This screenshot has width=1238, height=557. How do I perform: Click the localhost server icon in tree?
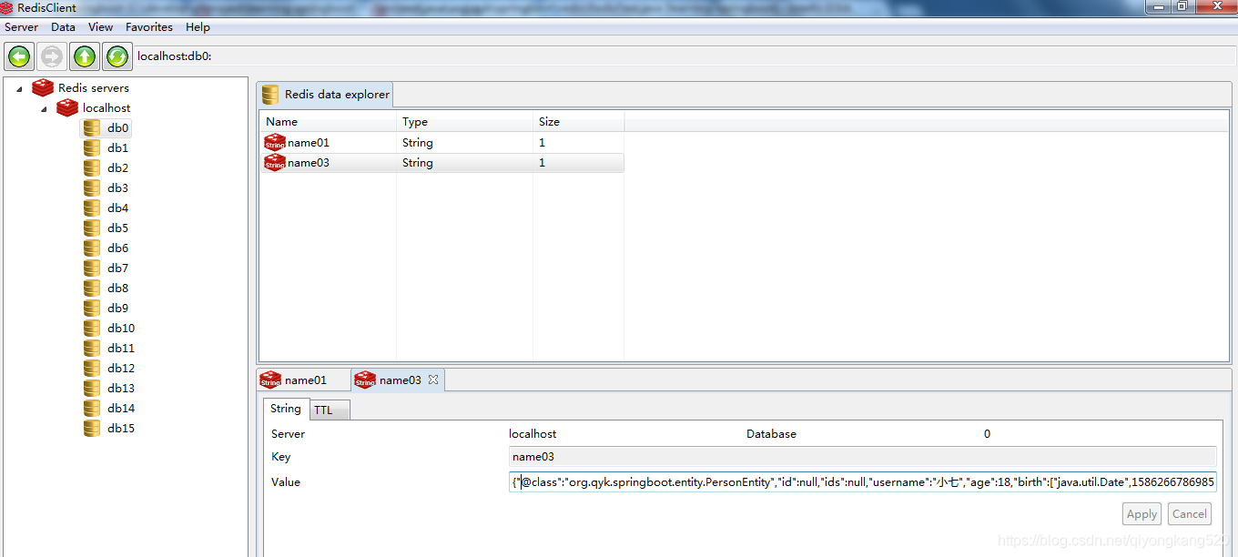[67, 107]
